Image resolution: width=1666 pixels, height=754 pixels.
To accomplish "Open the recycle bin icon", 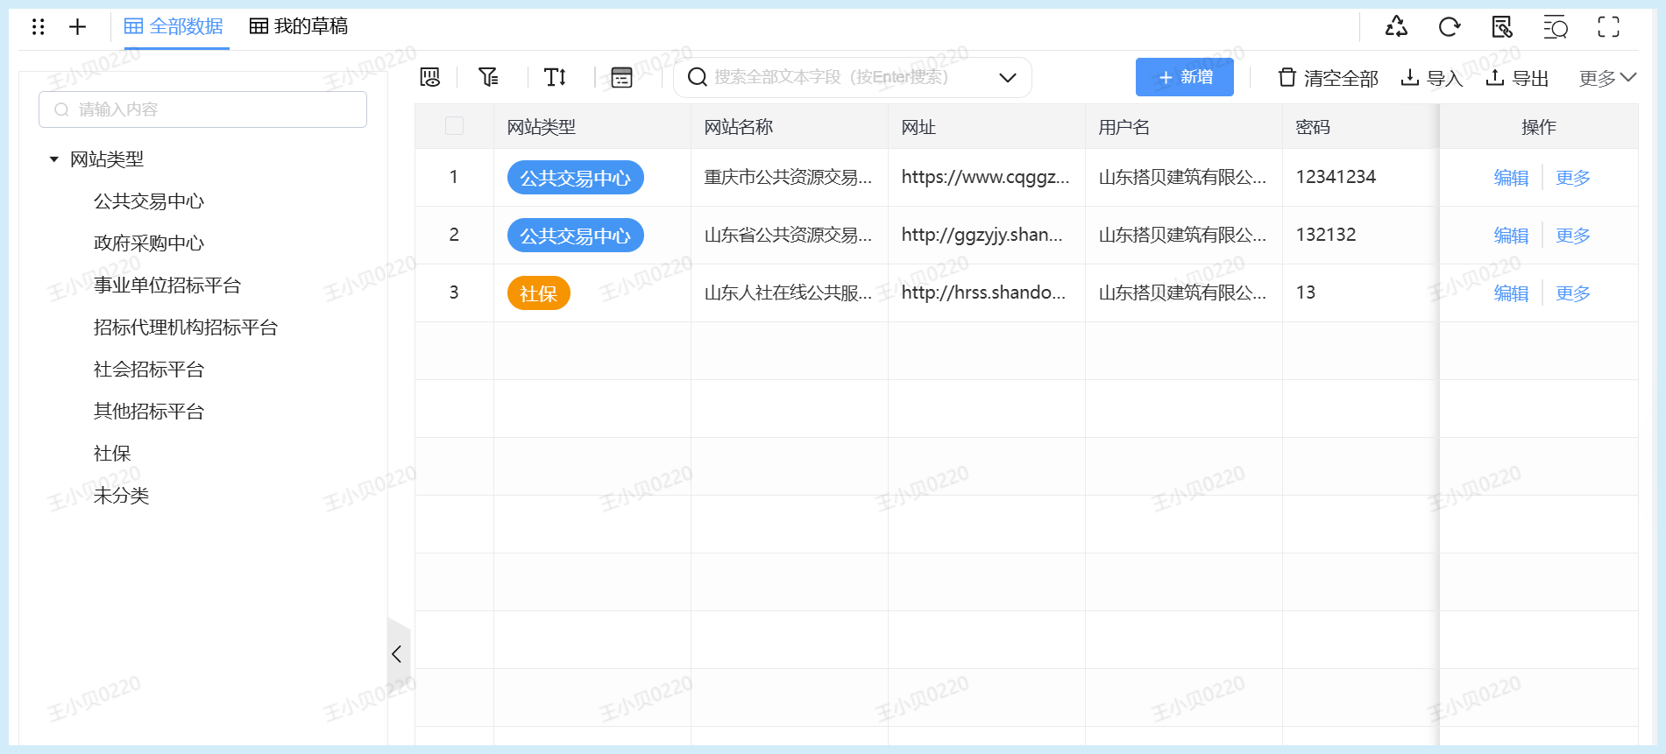I will pos(1396,27).
